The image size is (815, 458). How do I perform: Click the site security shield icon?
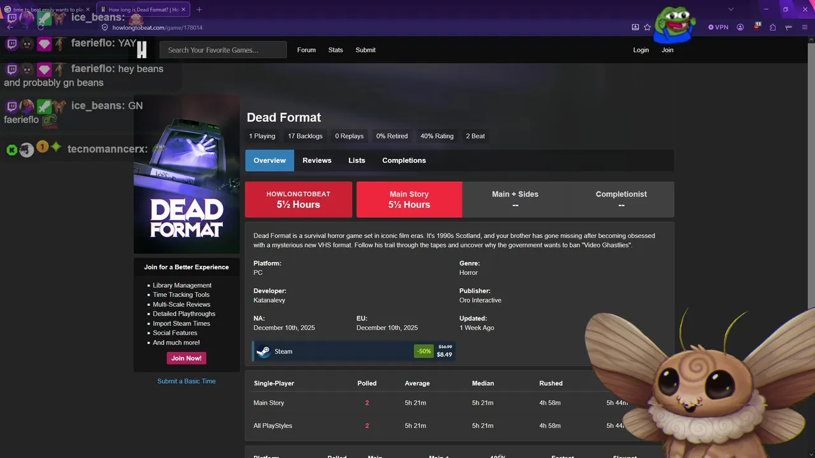[105, 27]
